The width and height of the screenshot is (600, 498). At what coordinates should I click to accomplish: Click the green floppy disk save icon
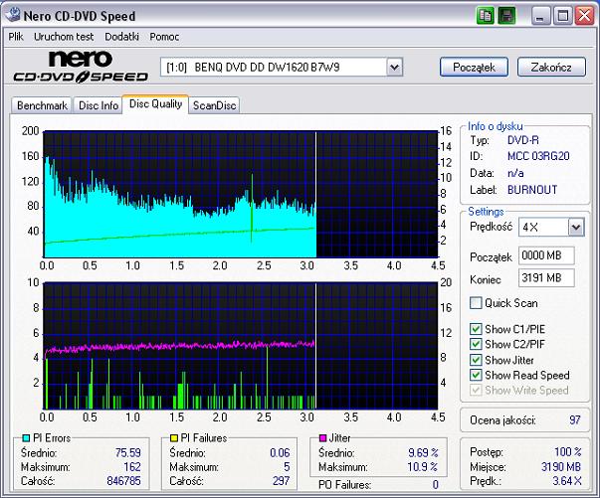pos(506,16)
